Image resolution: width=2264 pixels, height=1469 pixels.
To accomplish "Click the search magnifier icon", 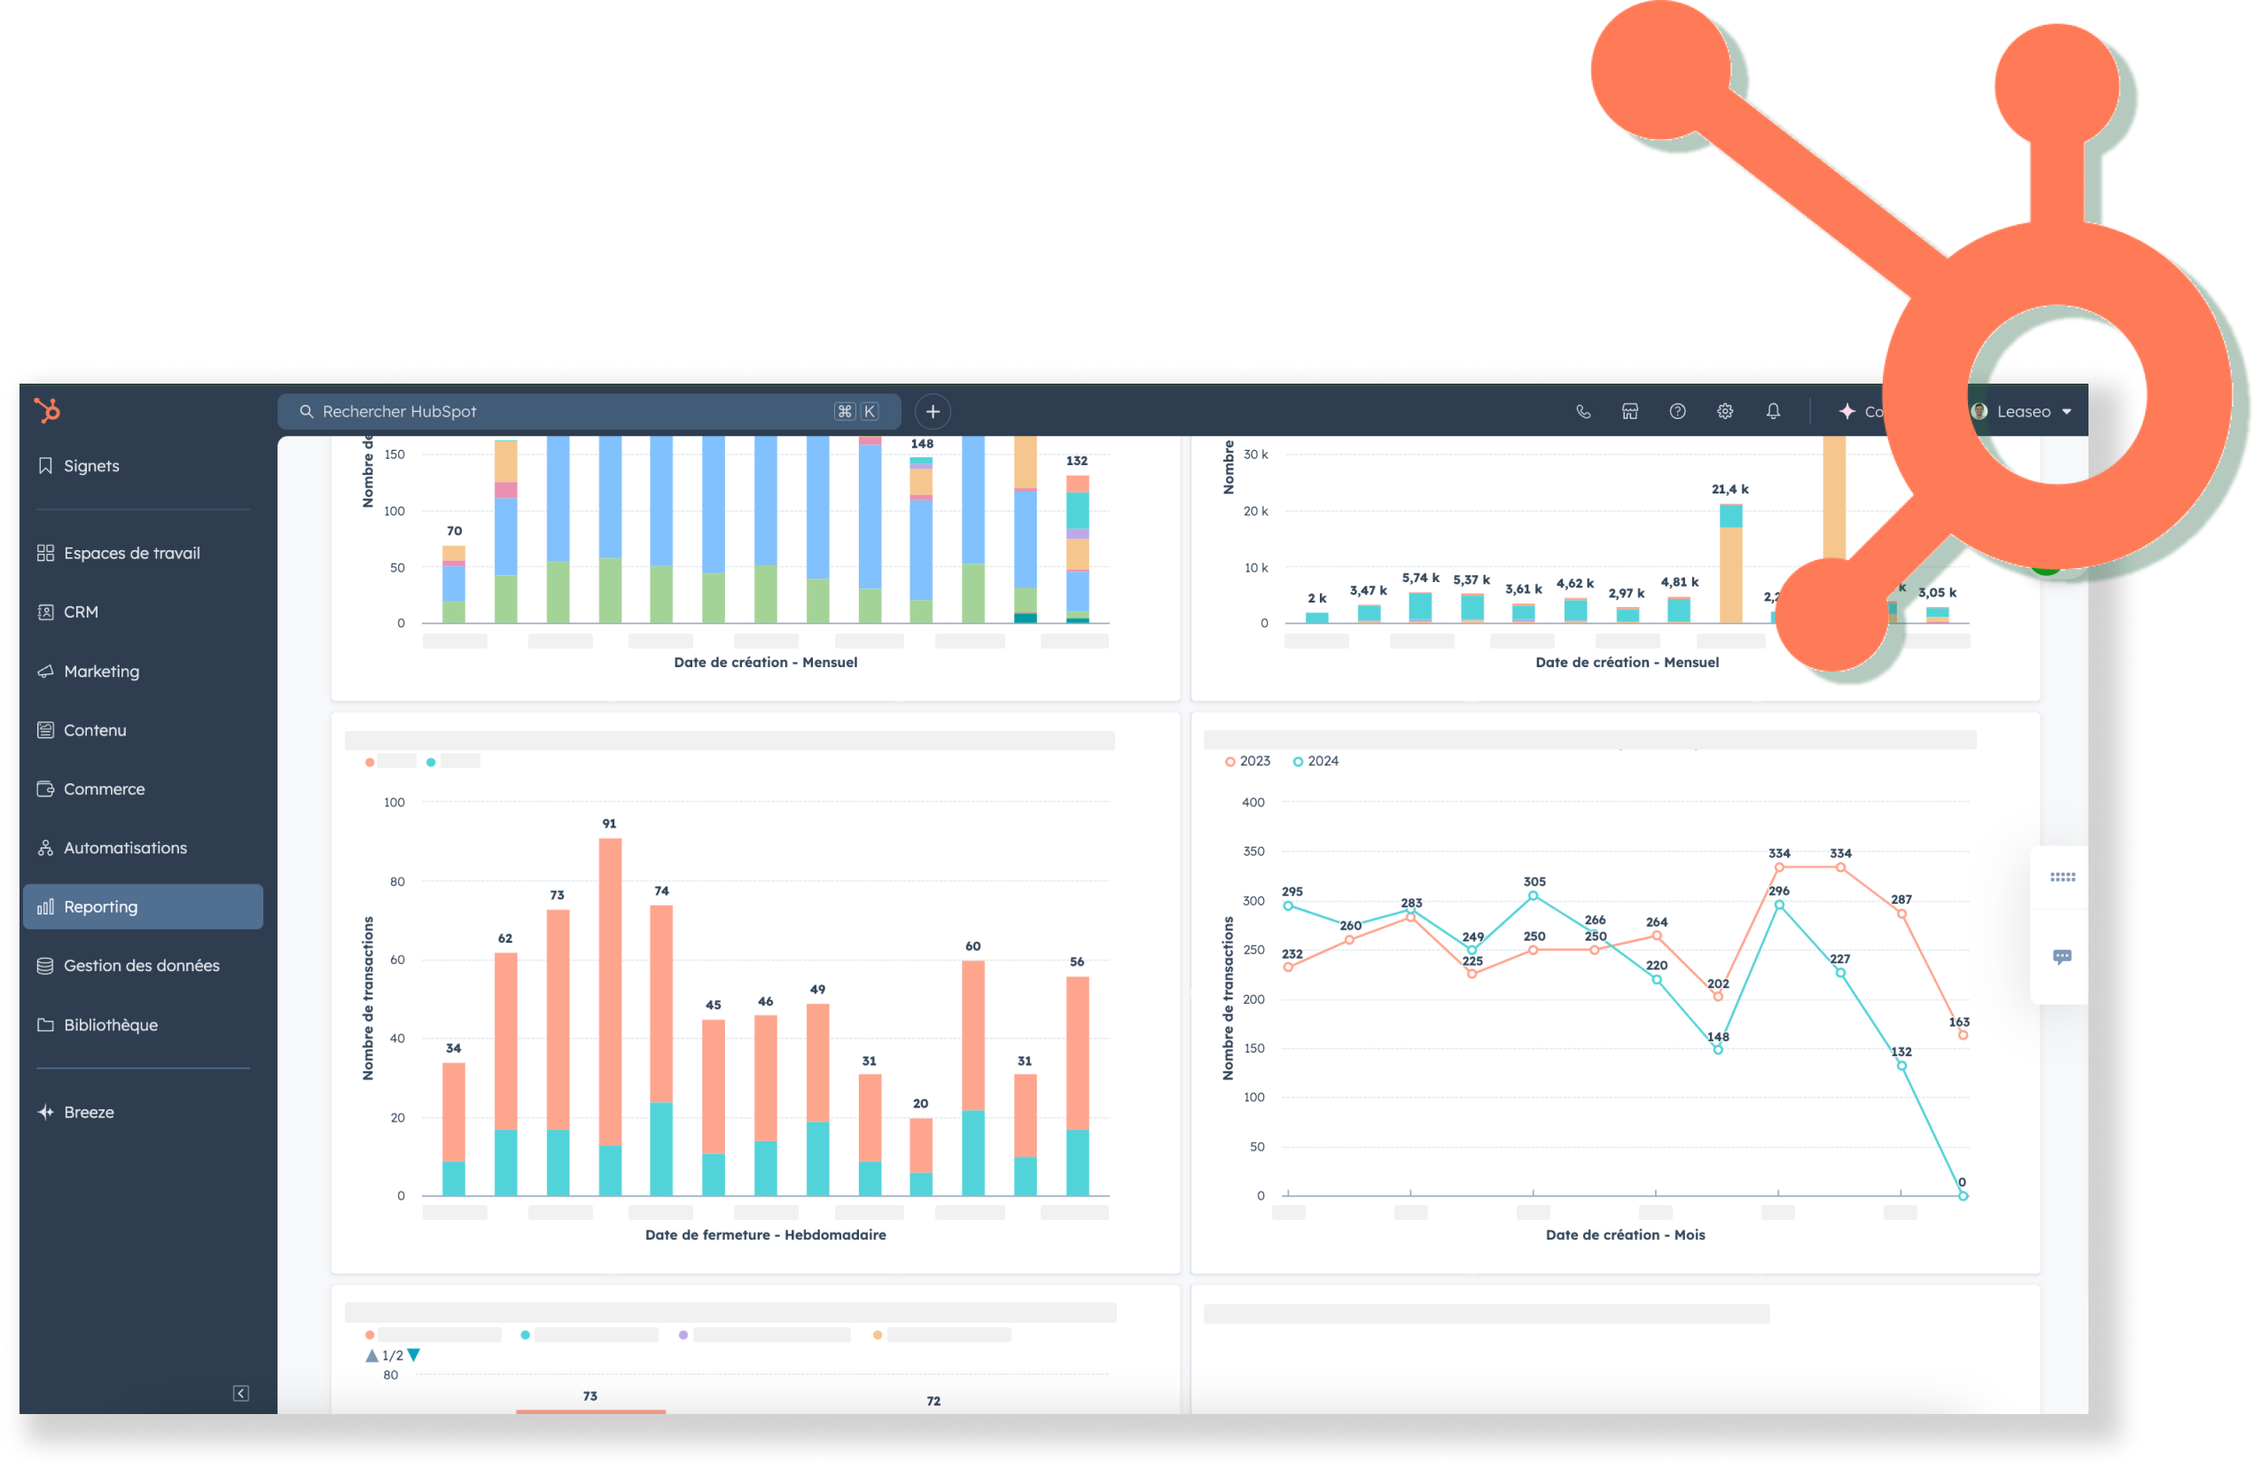I will [307, 412].
